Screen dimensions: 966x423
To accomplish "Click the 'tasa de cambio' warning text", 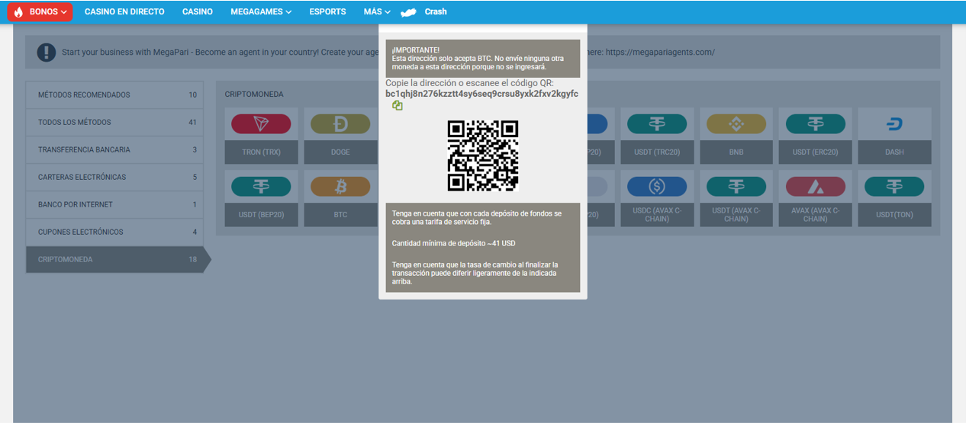I will click(475, 273).
